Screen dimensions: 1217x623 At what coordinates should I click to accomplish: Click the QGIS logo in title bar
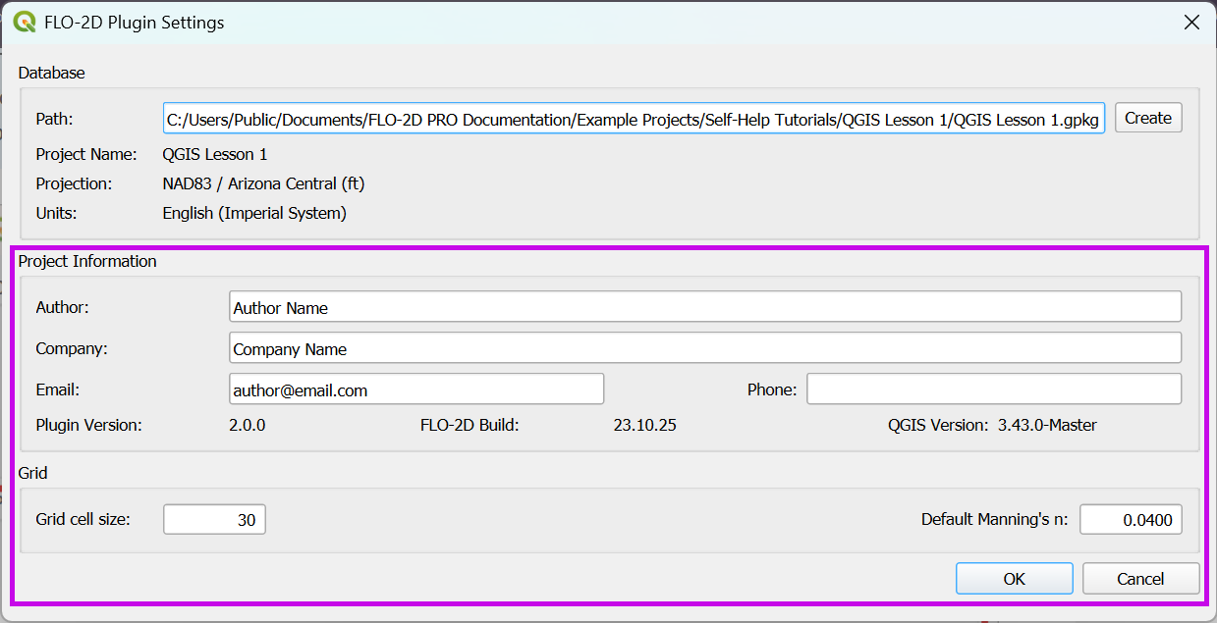click(x=25, y=22)
